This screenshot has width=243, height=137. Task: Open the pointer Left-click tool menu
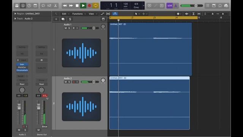(137, 14)
